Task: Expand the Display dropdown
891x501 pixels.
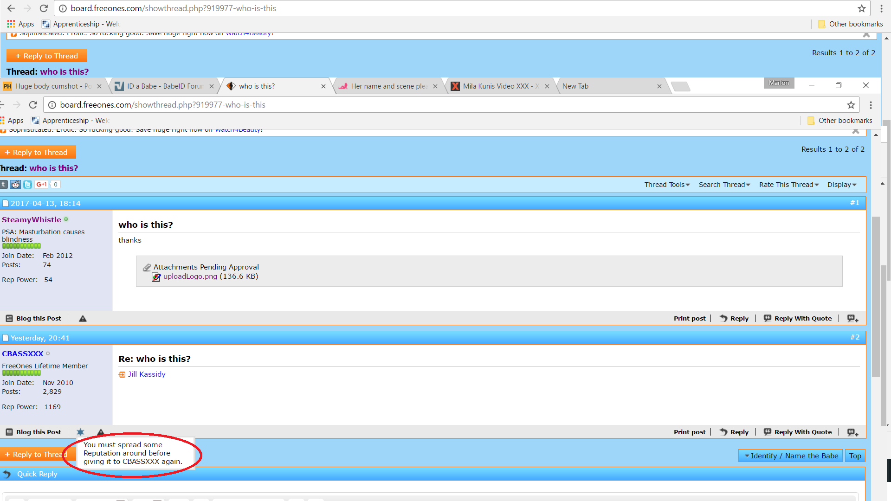Action: (841, 185)
